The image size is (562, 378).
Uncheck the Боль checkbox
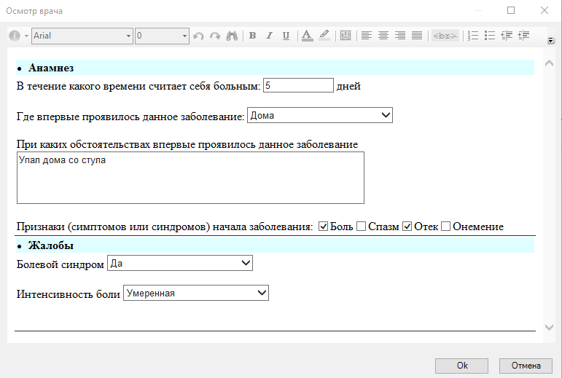click(x=324, y=227)
